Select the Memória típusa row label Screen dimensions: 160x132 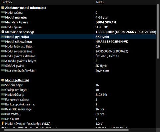tap(17, 22)
